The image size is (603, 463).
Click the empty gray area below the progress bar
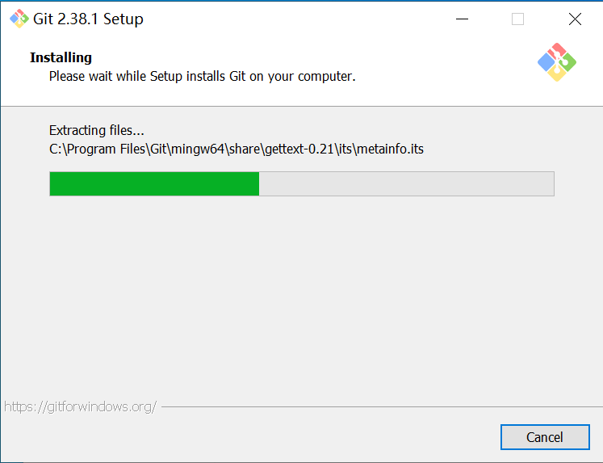(x=301, y=299)
